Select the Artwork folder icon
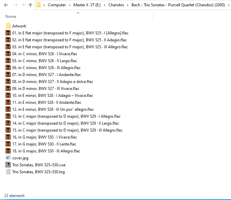The image size is (231, 200). point(8,26)
